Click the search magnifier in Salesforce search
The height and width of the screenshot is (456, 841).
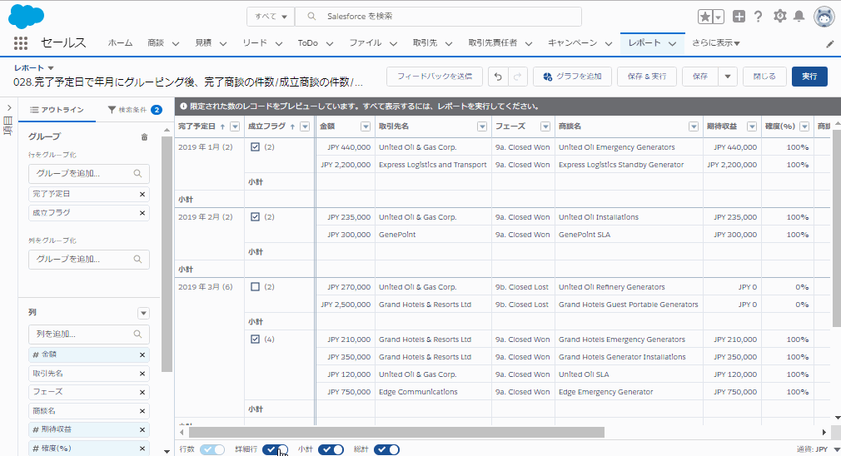311,17
